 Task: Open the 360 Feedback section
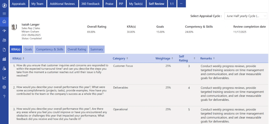pyautogui.click(x=91, y=4)
